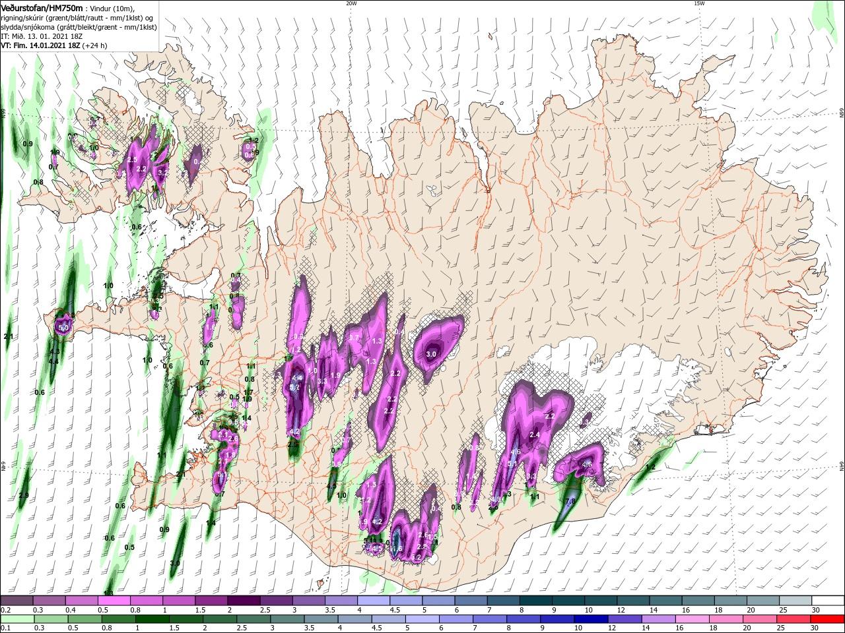Select the palest green 0.1 swatch
Image resolution: width=845 pixels, height=633 pixels.
(17, 619)
